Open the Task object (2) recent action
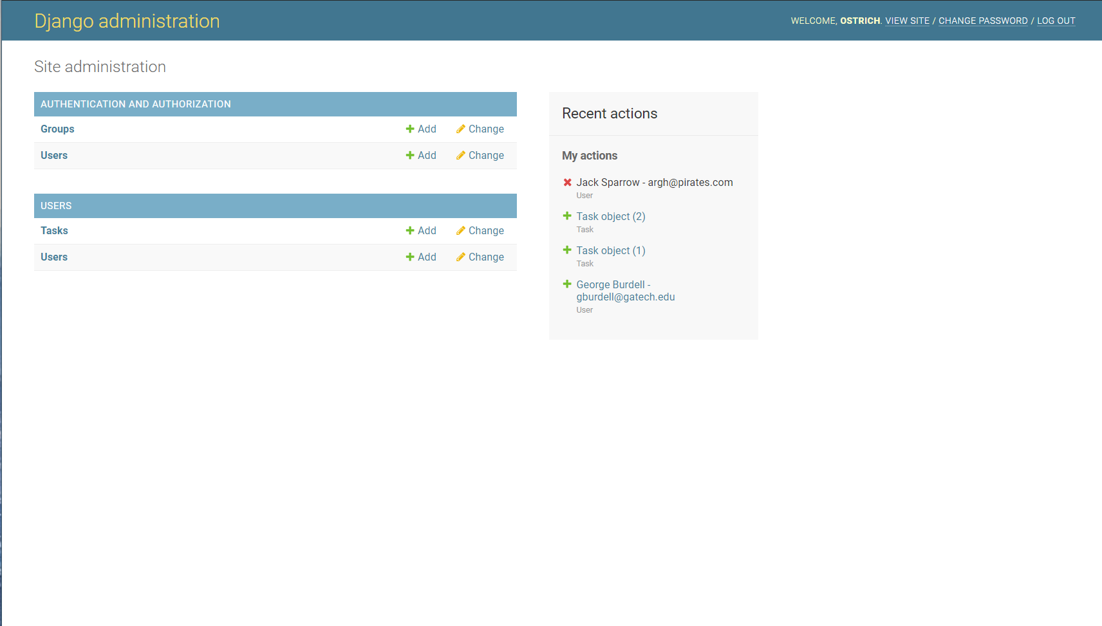 pos(611,217)
